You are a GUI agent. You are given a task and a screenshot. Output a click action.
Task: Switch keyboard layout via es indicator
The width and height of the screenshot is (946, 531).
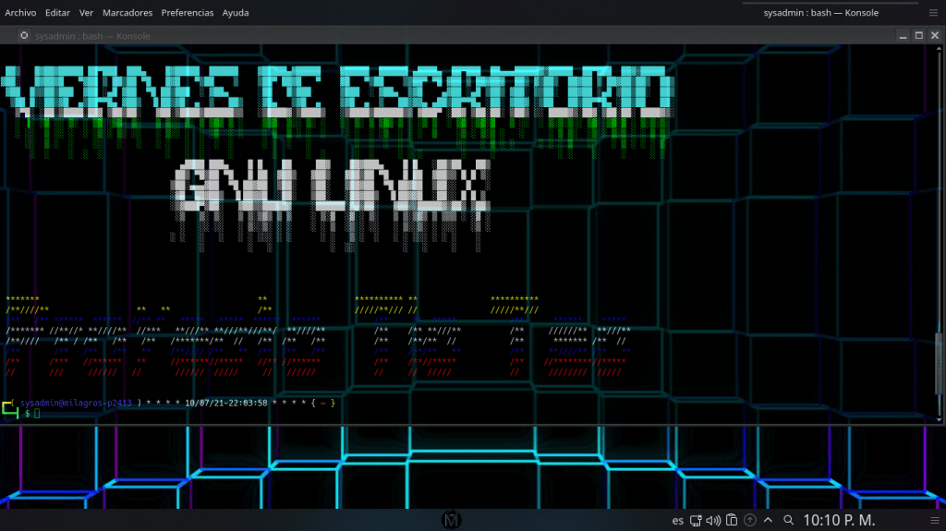coord(678,520)
